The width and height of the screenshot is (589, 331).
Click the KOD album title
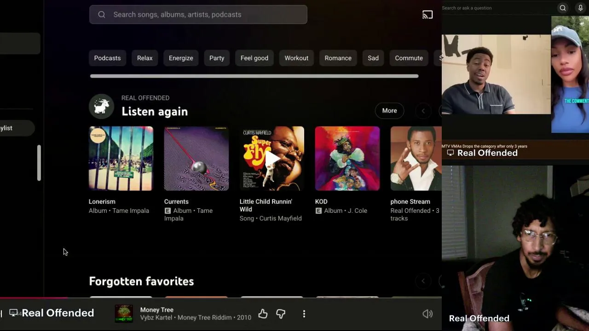click(321, 201)
